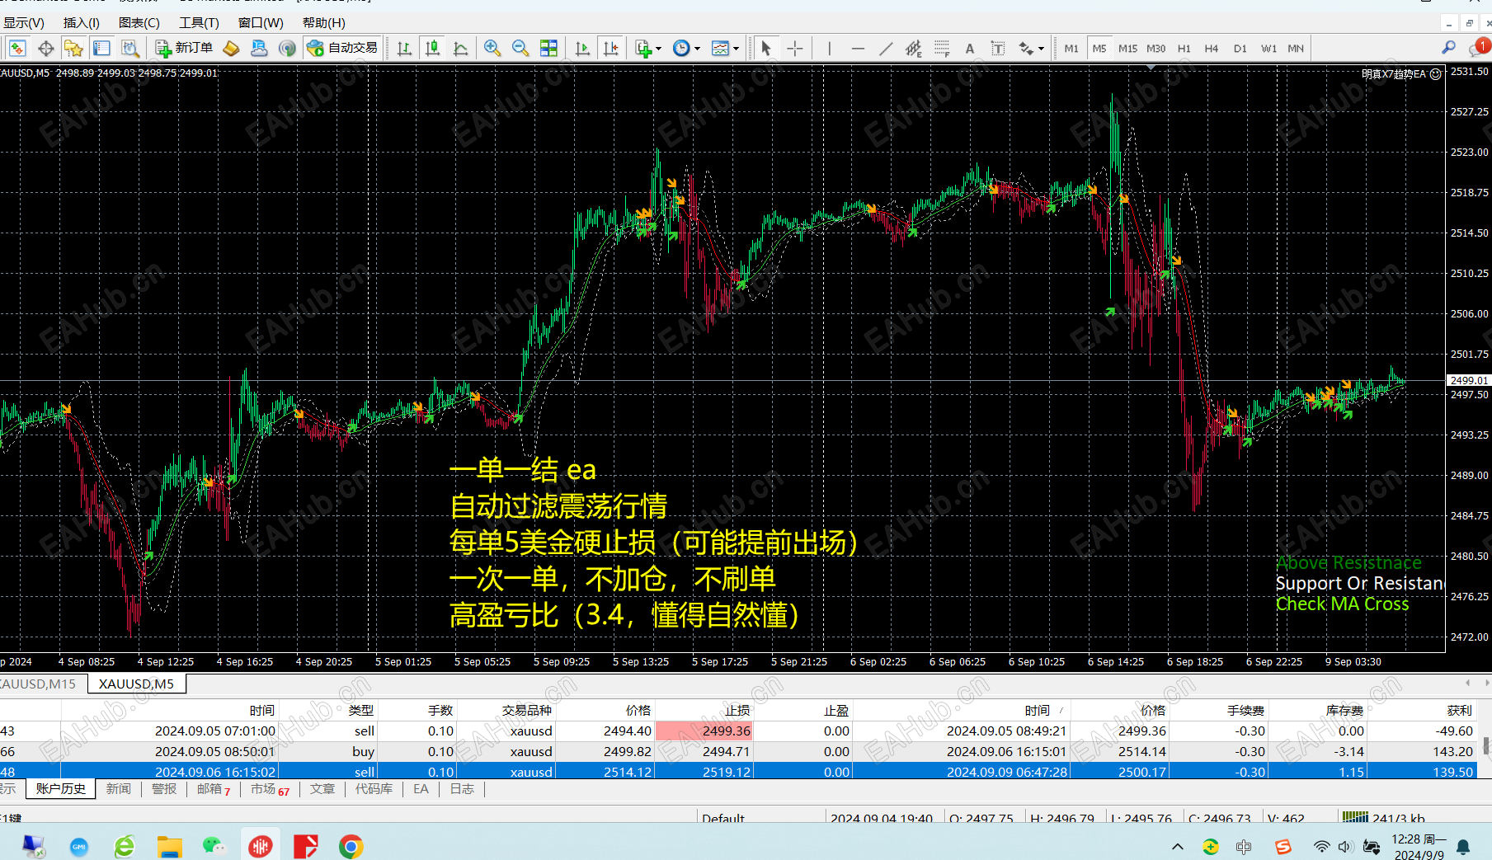Switch chart to bar chart style
Viewport: 1492px width, 860px height.
[x=404, y=49]
